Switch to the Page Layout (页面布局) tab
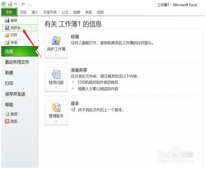This screenshot has width=206, height=169. pyautogui.click(x=50, y=12)
